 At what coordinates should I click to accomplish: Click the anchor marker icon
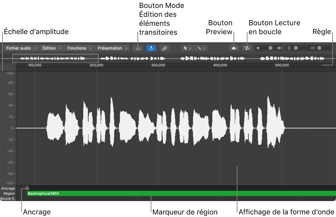tap(27, 188)
